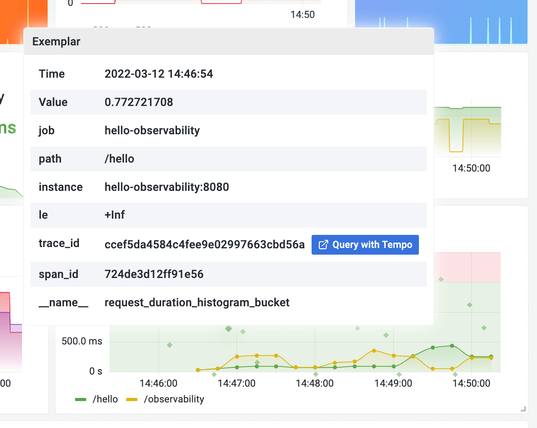Viewport: 537px width, 428px height.
Task: Click the green /hello legend color swatch
Action: coord(80,399)
